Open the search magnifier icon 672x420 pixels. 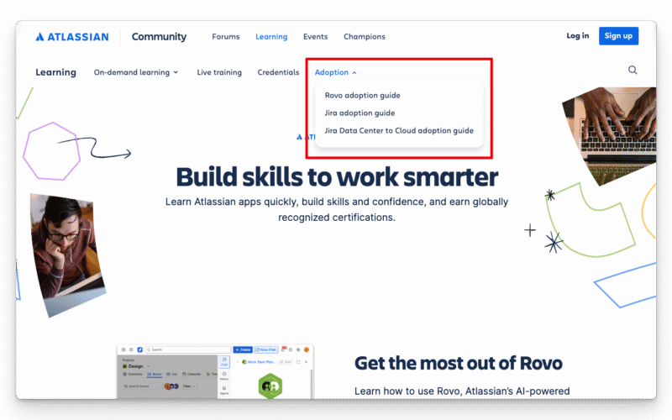(633, 71)
